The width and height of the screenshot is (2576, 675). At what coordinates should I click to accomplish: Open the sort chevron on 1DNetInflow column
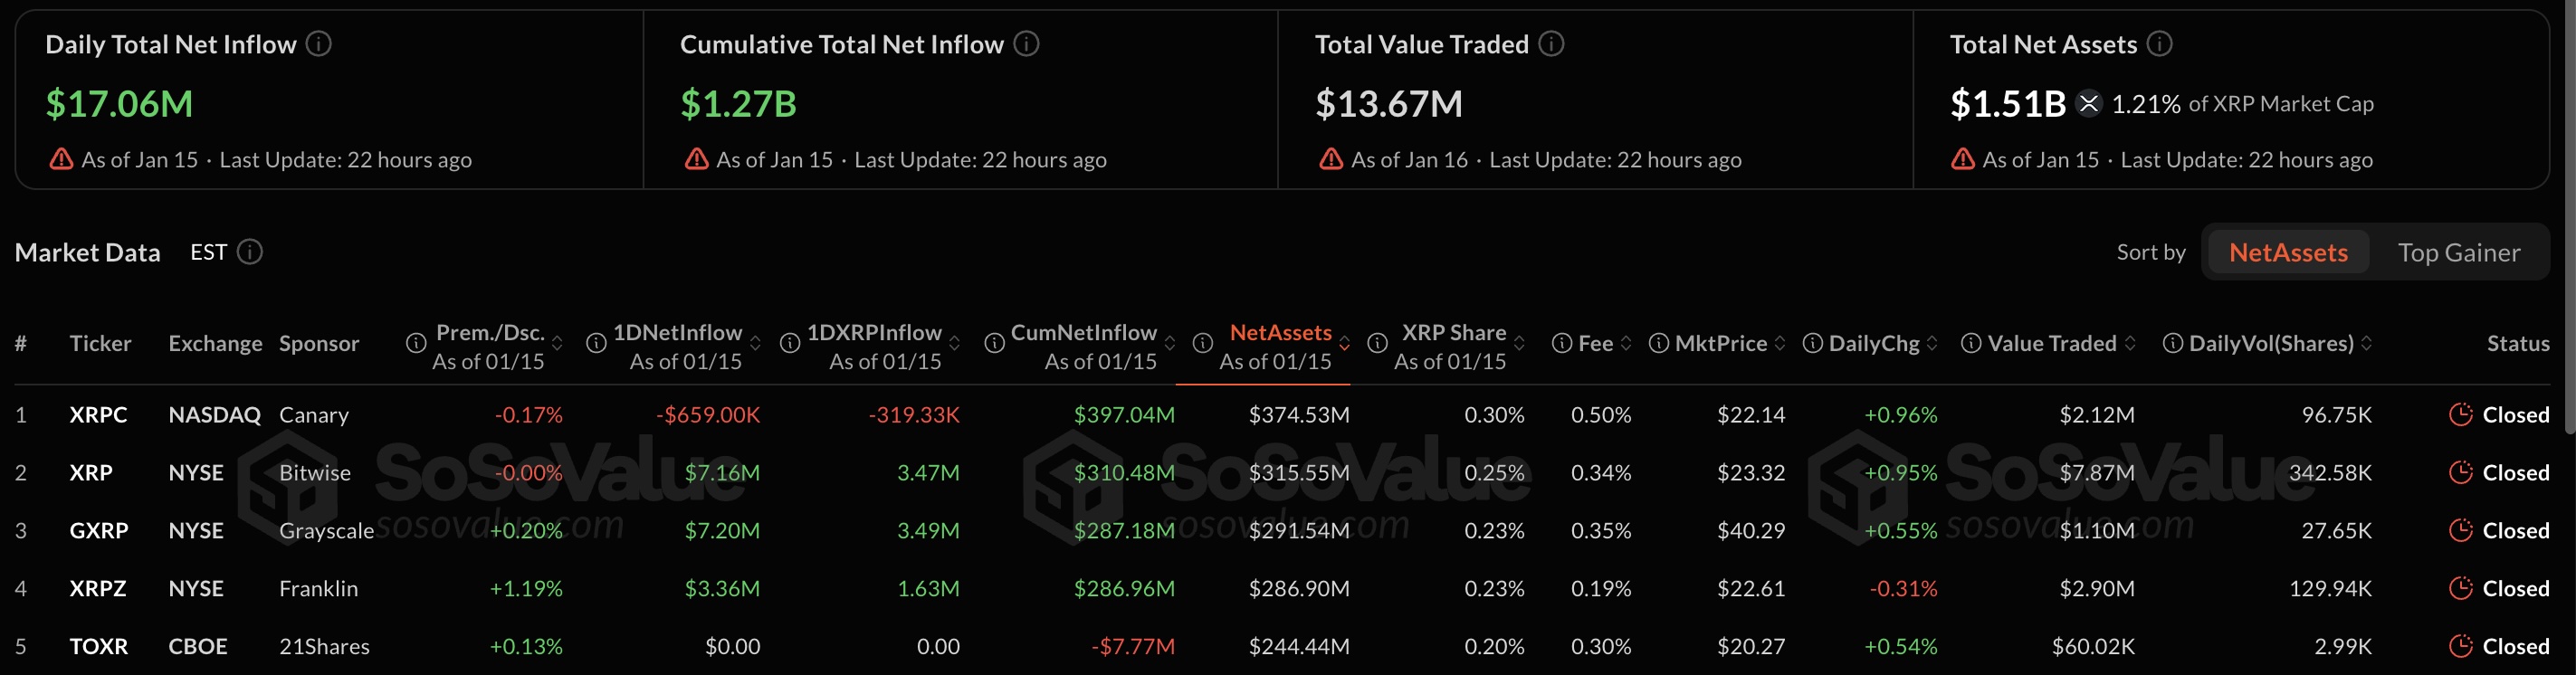point(755,343)
